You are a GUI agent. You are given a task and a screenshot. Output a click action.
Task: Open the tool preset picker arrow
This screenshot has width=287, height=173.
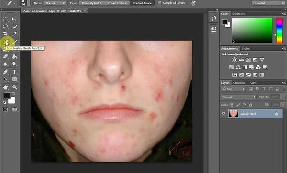click(15, 3)
